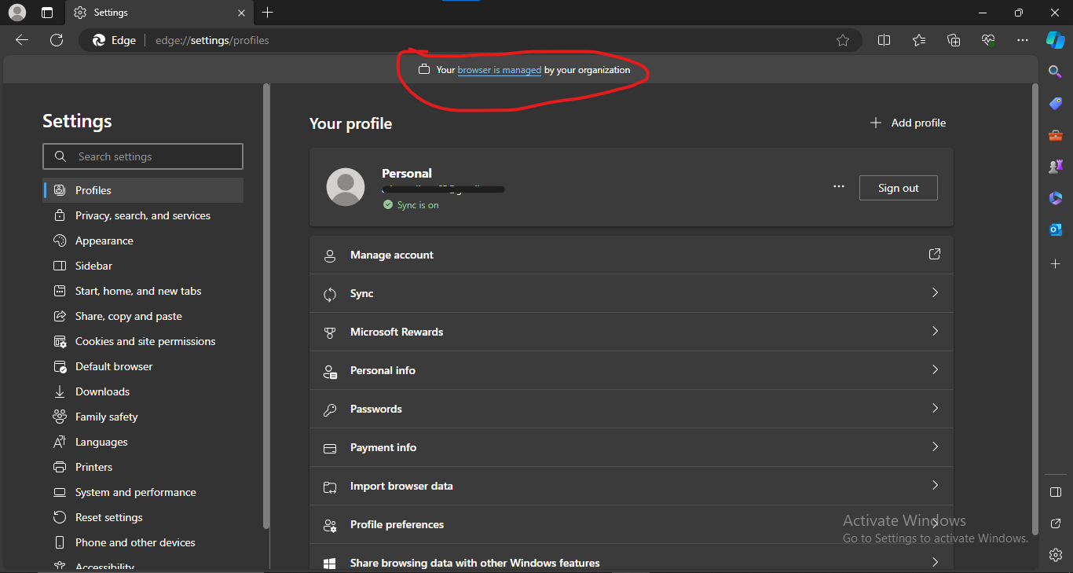Open the Games chess icon in sidebar
The height and width of the screenshot is (573, 1073).
point(1056,167)
